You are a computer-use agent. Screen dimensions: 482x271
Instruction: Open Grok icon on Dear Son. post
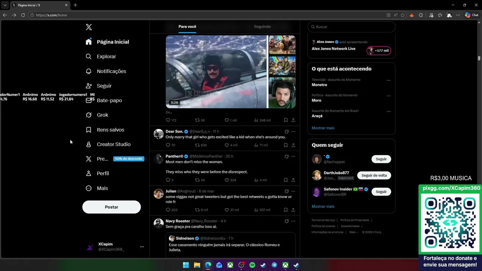287,131
